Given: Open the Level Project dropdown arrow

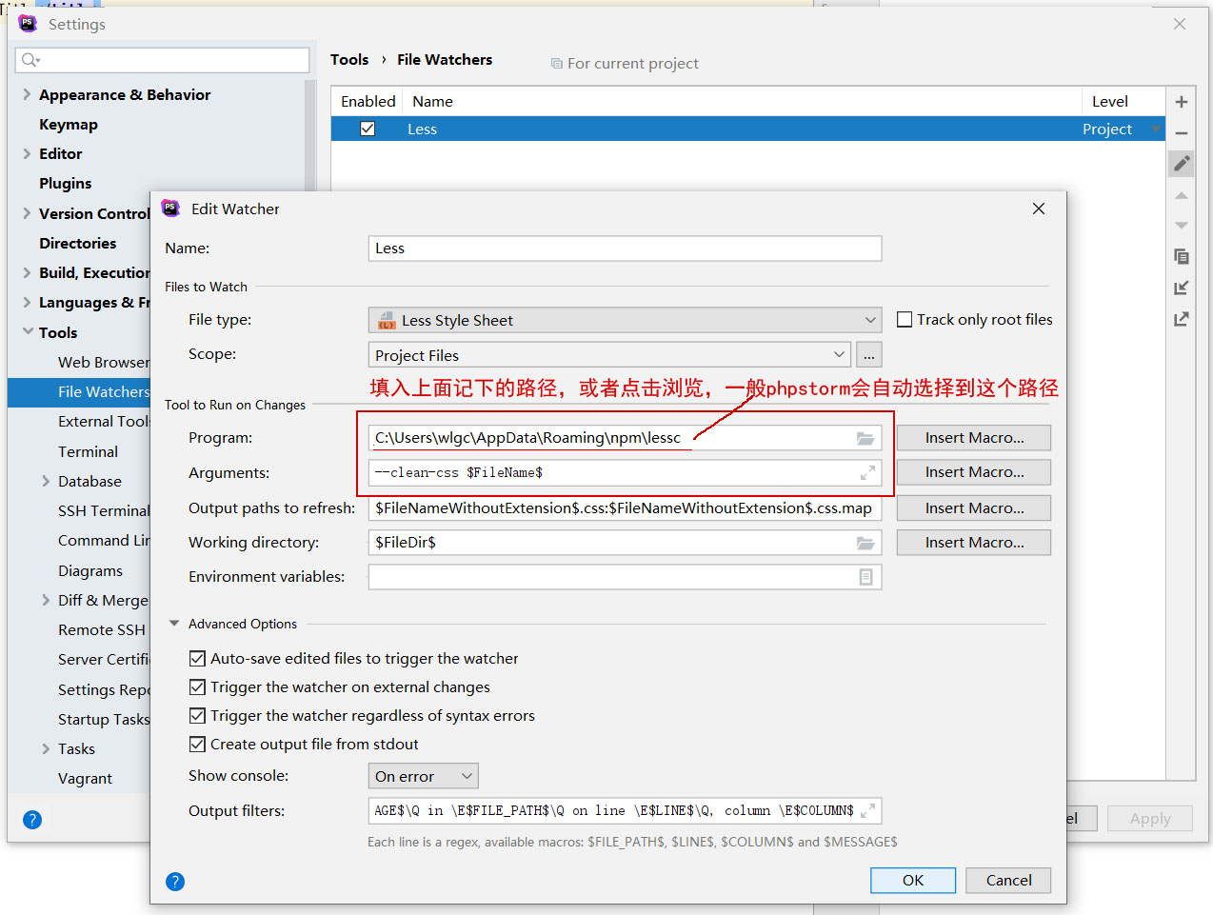Looking at the screenshot, I should 1156,129.
